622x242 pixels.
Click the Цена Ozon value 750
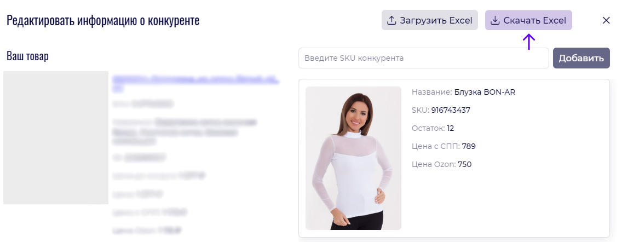tap(464, 164)
